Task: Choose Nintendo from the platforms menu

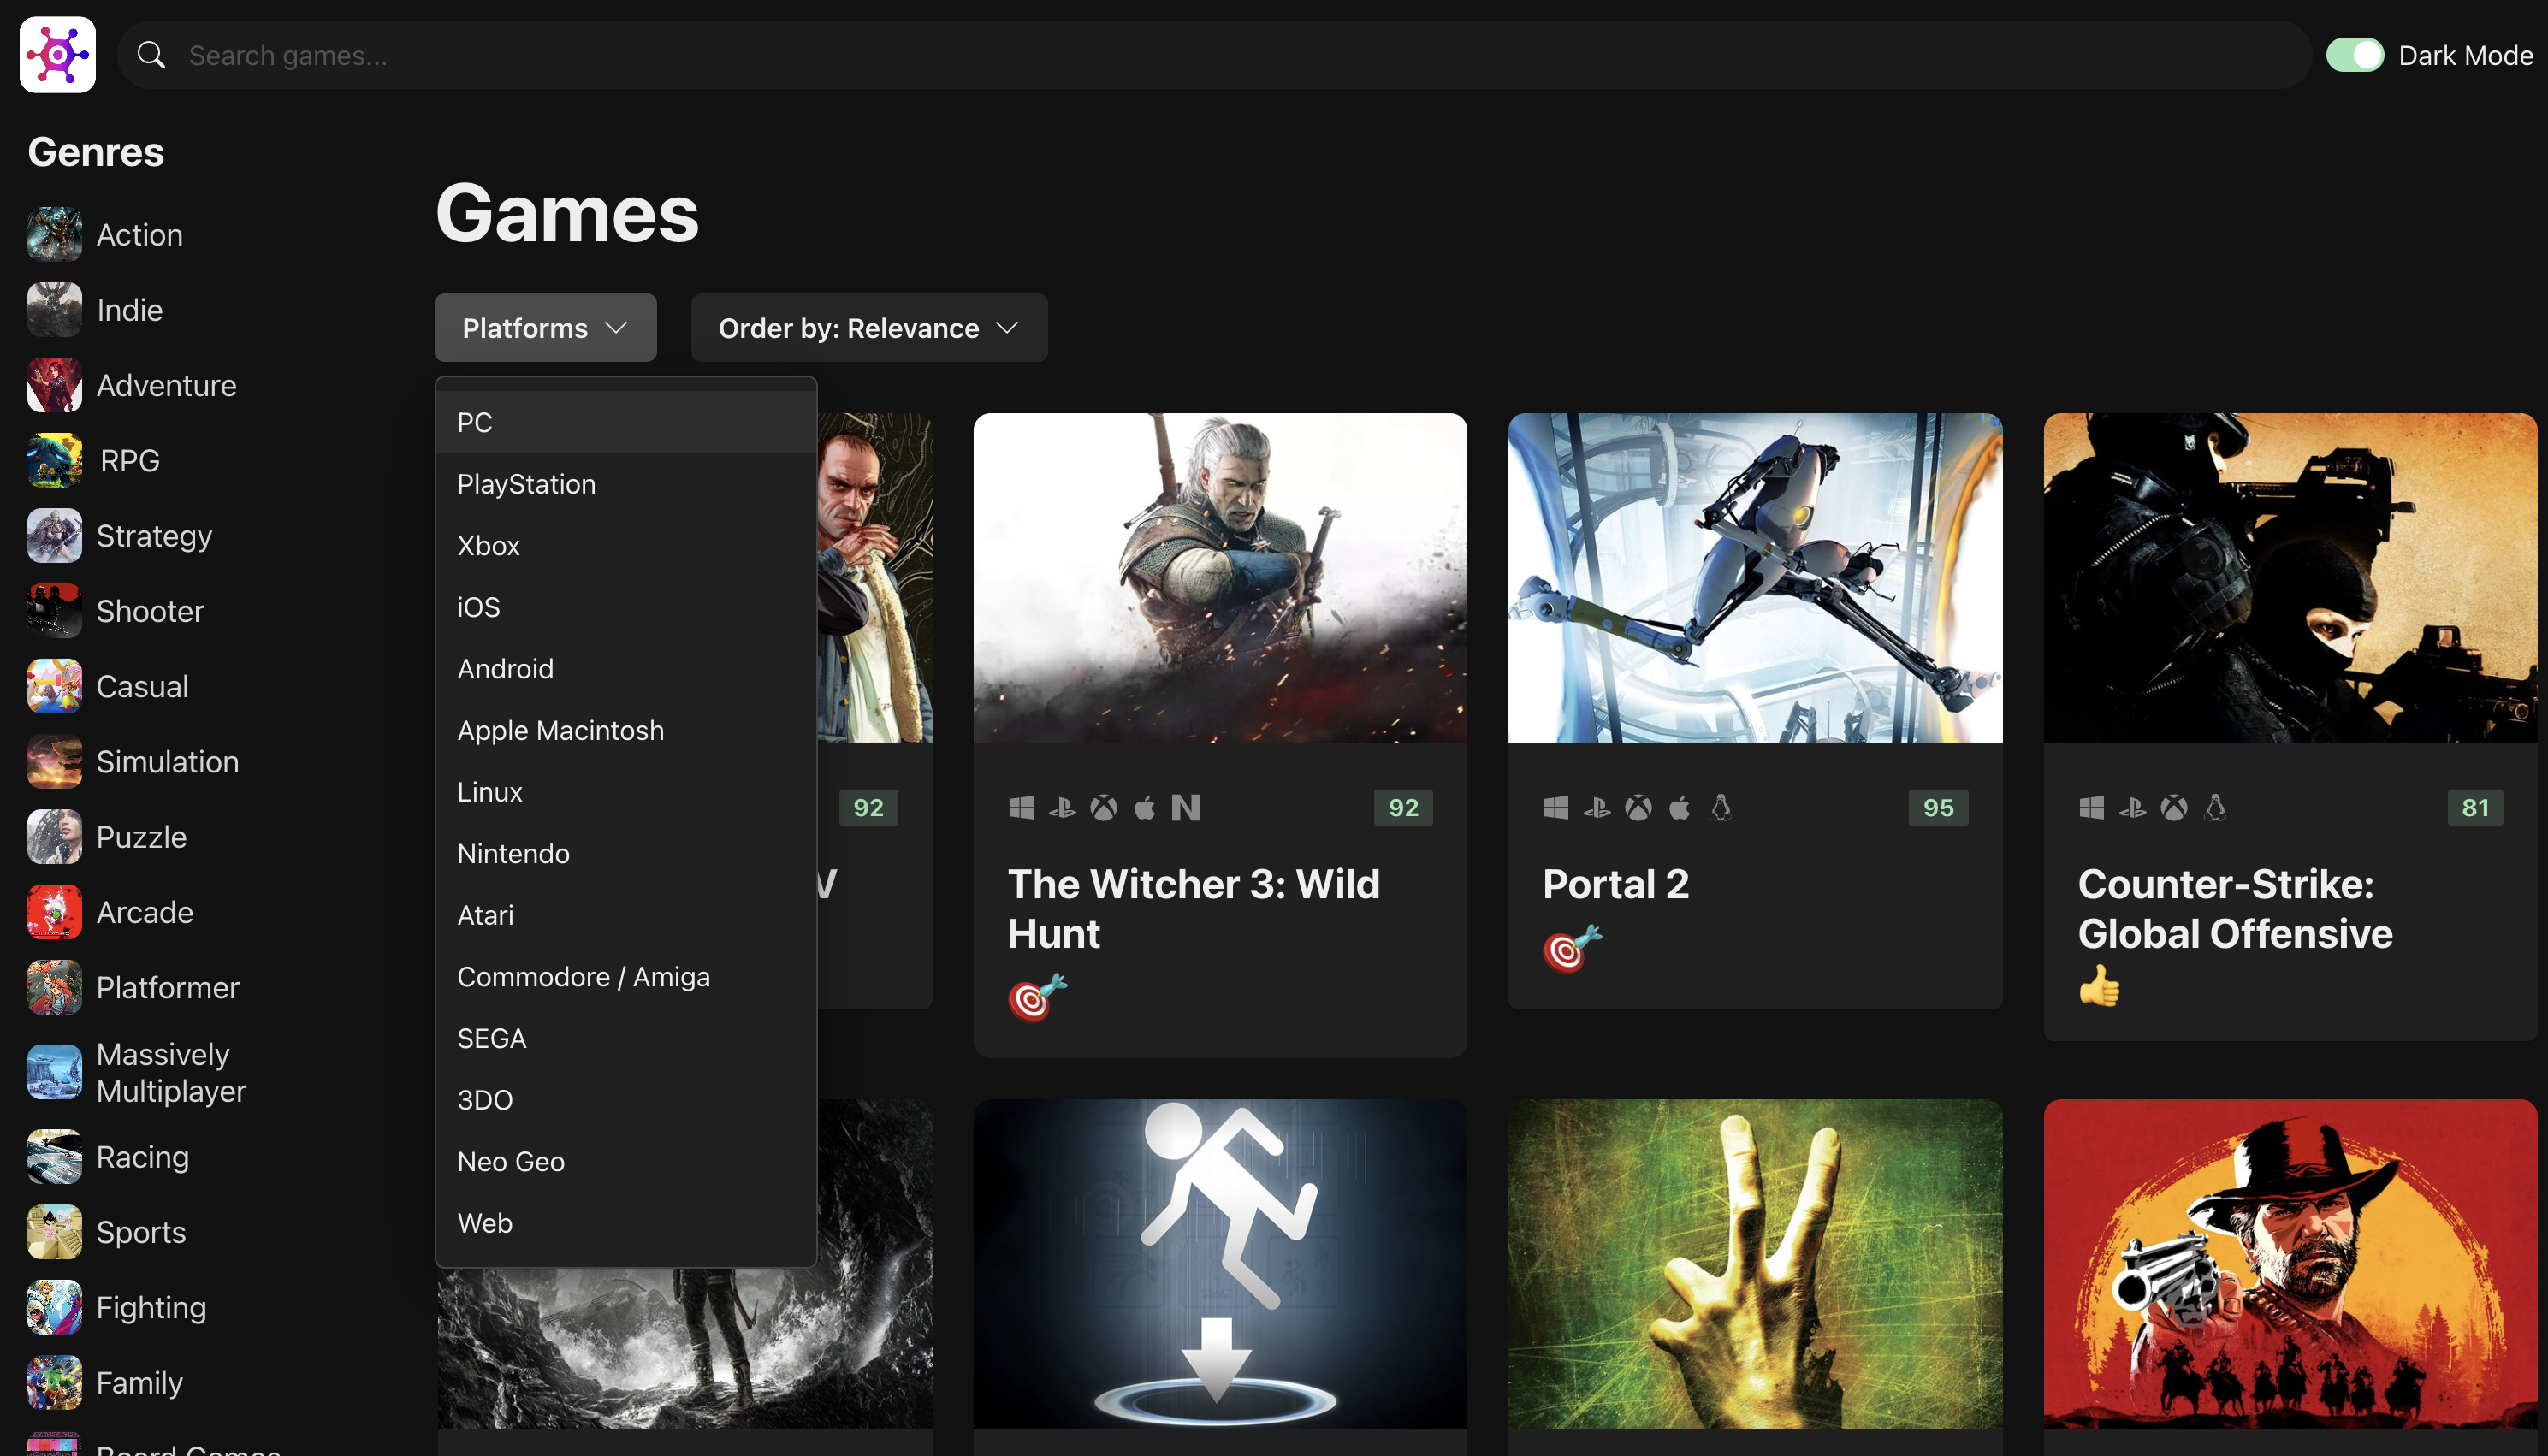Action: point(626,853)
